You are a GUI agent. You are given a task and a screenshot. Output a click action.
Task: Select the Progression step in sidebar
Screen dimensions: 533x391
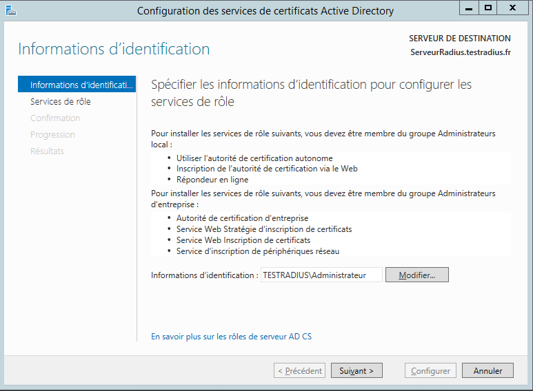(52, 134)
